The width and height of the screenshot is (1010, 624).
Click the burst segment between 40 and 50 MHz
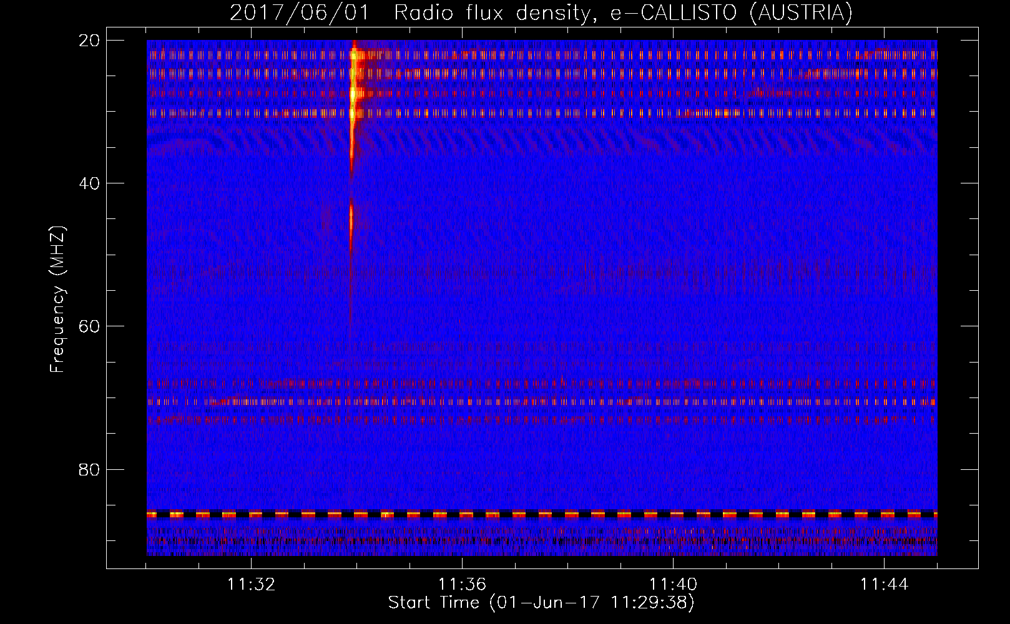click(x=351, y=228)
